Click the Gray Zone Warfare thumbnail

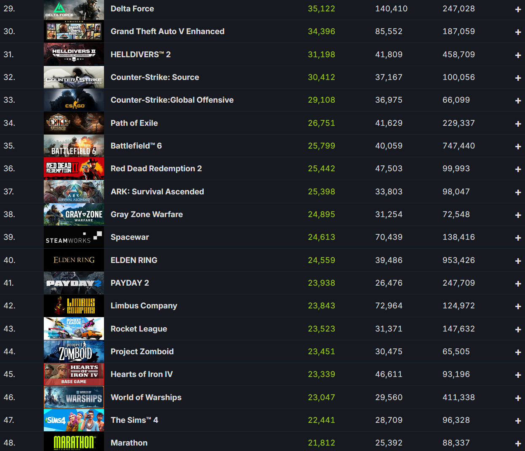coord(74,215)
